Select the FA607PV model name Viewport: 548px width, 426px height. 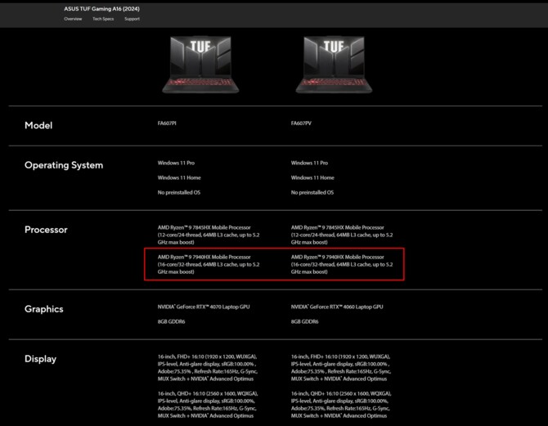pos(301,123)
